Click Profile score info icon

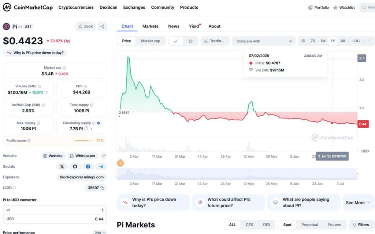29,141
